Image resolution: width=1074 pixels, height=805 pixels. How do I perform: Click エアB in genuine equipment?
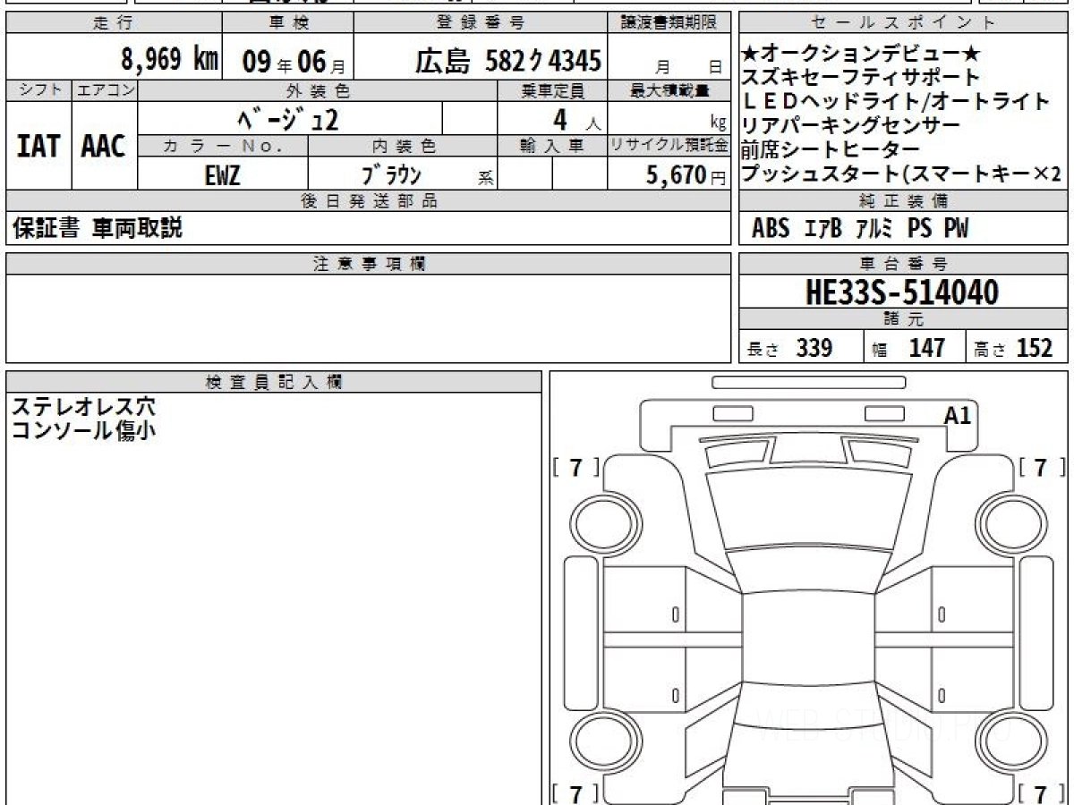[x=823, y=229]
